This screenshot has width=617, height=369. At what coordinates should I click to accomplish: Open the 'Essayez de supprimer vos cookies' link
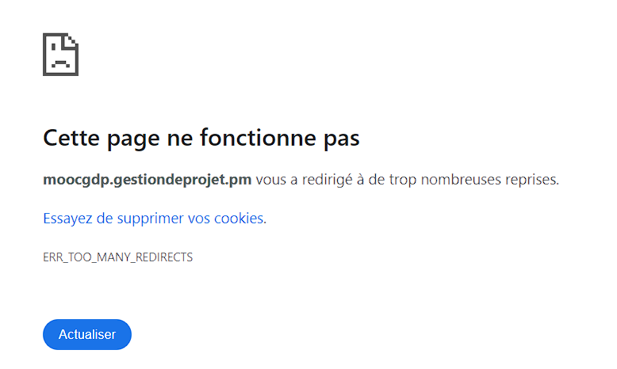[x=154, y=219]
